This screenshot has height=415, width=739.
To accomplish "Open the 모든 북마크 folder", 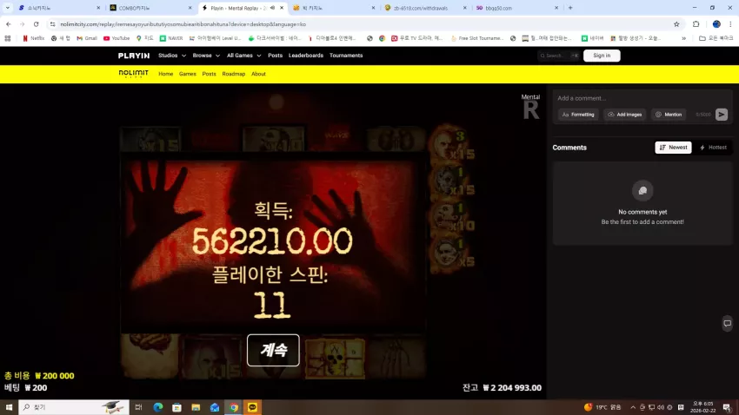I will (716, 38).
